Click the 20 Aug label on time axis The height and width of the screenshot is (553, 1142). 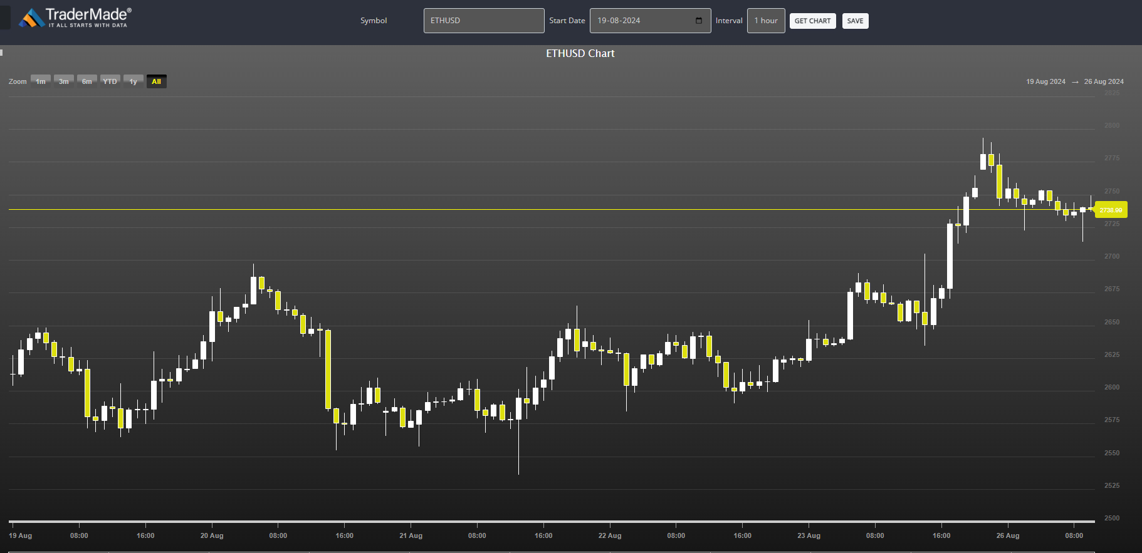click(212, 535)
